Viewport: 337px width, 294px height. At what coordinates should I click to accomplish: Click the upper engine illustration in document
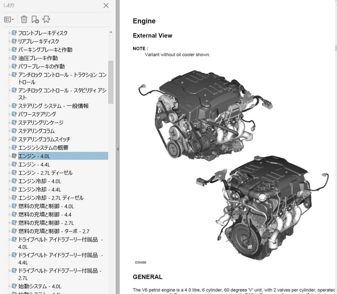point(205,115)
